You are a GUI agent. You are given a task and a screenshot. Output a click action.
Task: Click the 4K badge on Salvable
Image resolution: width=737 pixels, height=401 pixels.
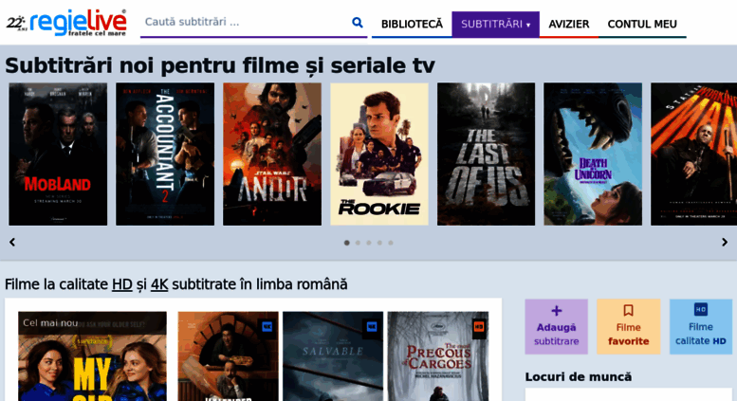click(x=372, y=326)
